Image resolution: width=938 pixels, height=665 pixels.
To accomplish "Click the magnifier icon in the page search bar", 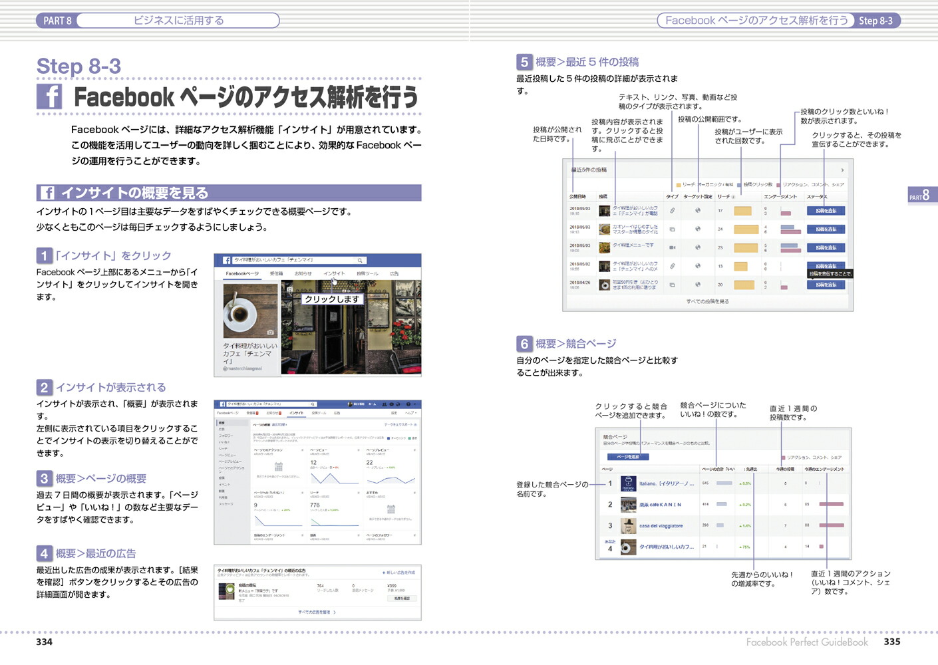I will [x=360, y=261].
